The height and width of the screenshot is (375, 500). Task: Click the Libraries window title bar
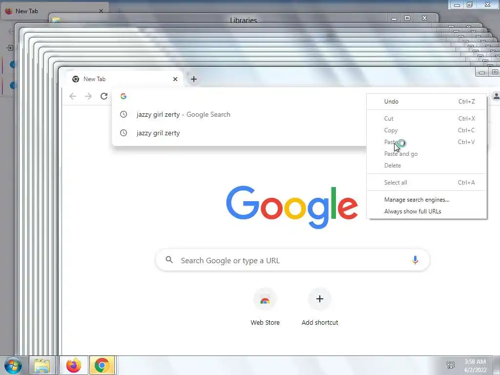pos(244,20)
